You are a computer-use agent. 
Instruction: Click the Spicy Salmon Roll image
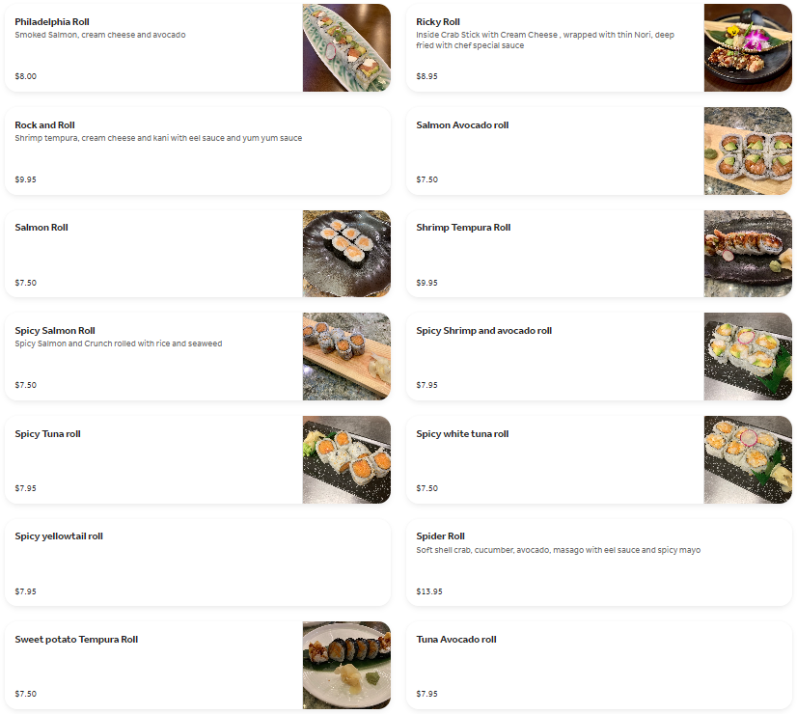coord(346,356)
